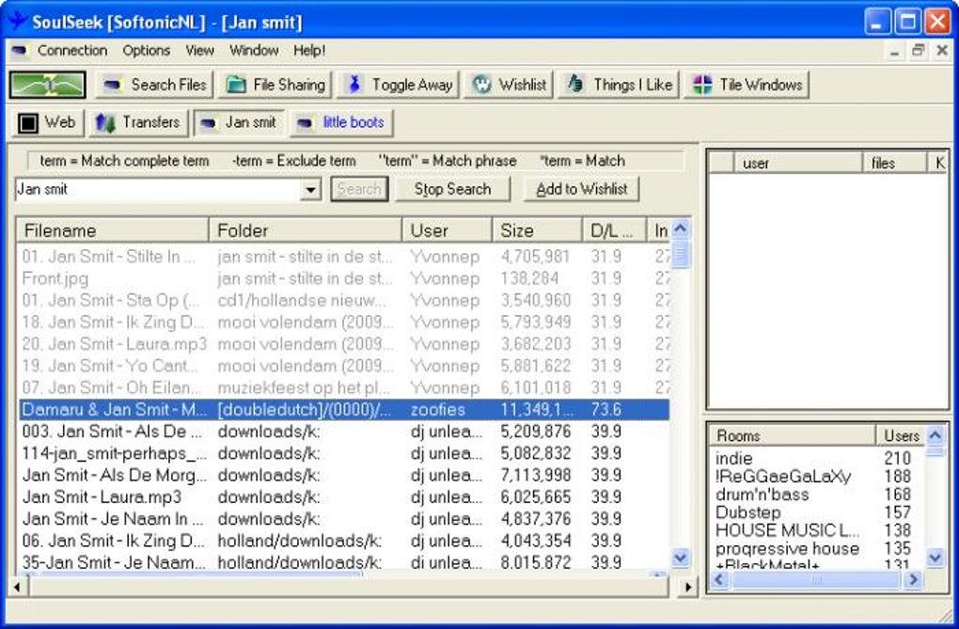Click the size value 7,113,998
This screenshot has width=959, height=629.
pyautogui.click(x=536, y=476)
